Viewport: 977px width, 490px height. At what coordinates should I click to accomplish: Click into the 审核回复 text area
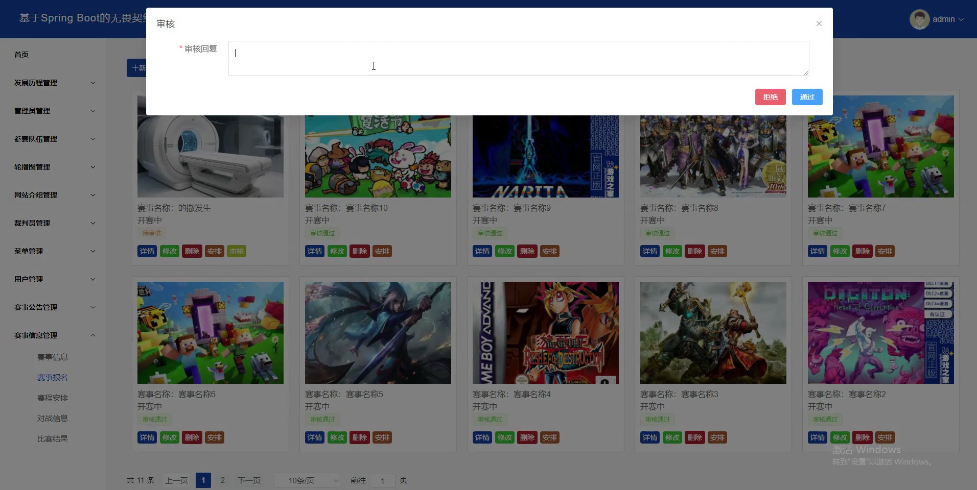coord(519,58)
